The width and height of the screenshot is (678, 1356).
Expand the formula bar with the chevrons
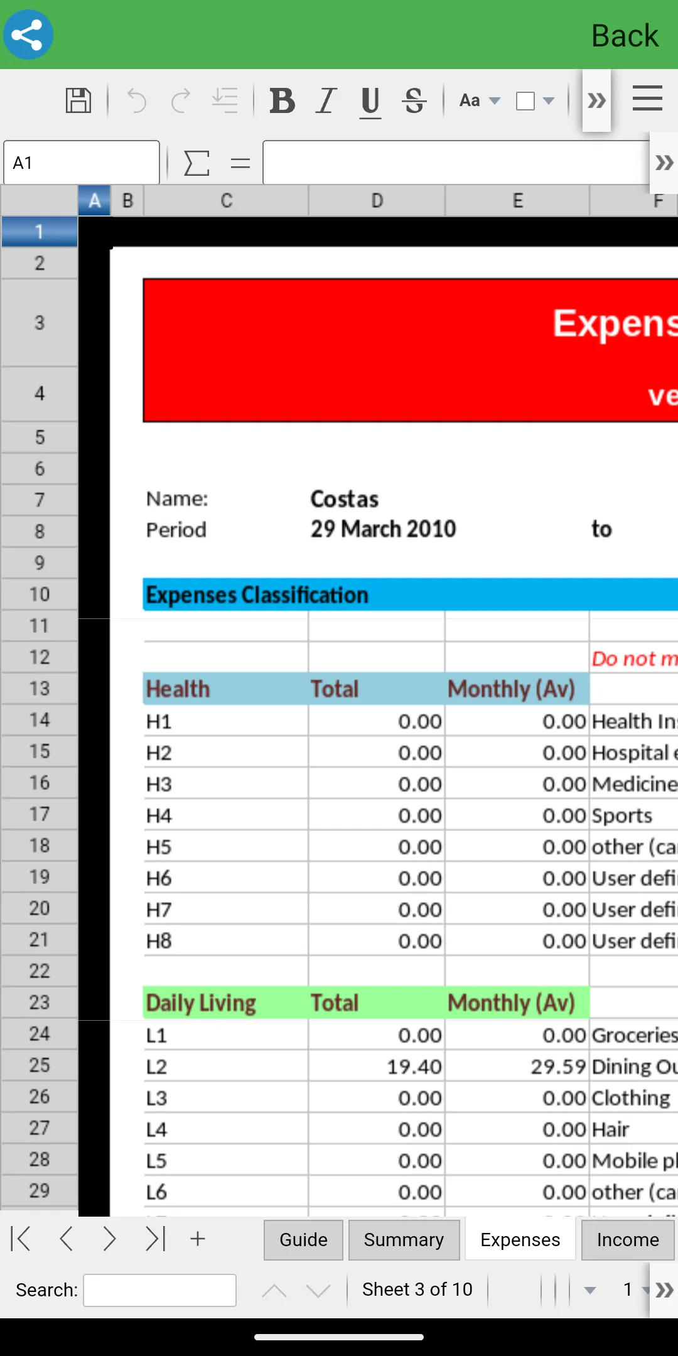pyautogui.click(x=664, y=163)
